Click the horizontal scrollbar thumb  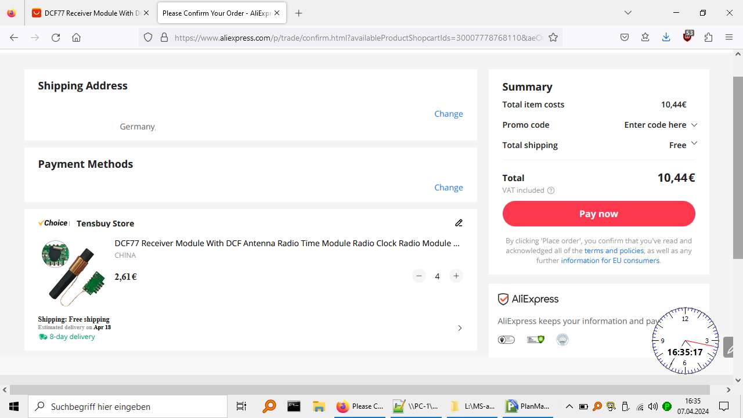pos(359,390)
